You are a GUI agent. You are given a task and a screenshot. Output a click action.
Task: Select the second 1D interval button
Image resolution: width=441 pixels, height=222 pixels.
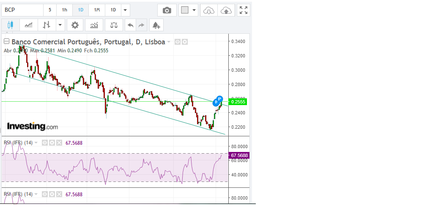(113, 10)
